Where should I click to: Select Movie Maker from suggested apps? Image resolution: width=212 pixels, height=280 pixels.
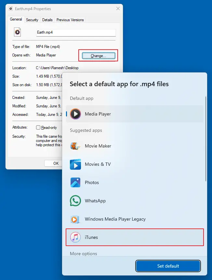(x=135, y=146)
